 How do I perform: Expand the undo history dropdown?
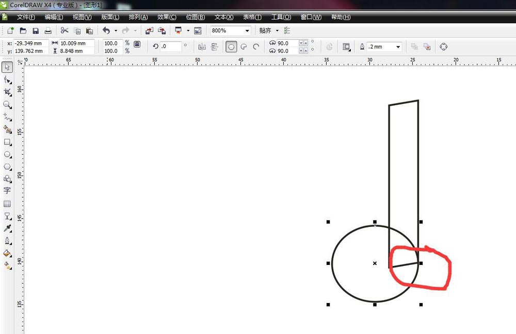tap(116, 30)
